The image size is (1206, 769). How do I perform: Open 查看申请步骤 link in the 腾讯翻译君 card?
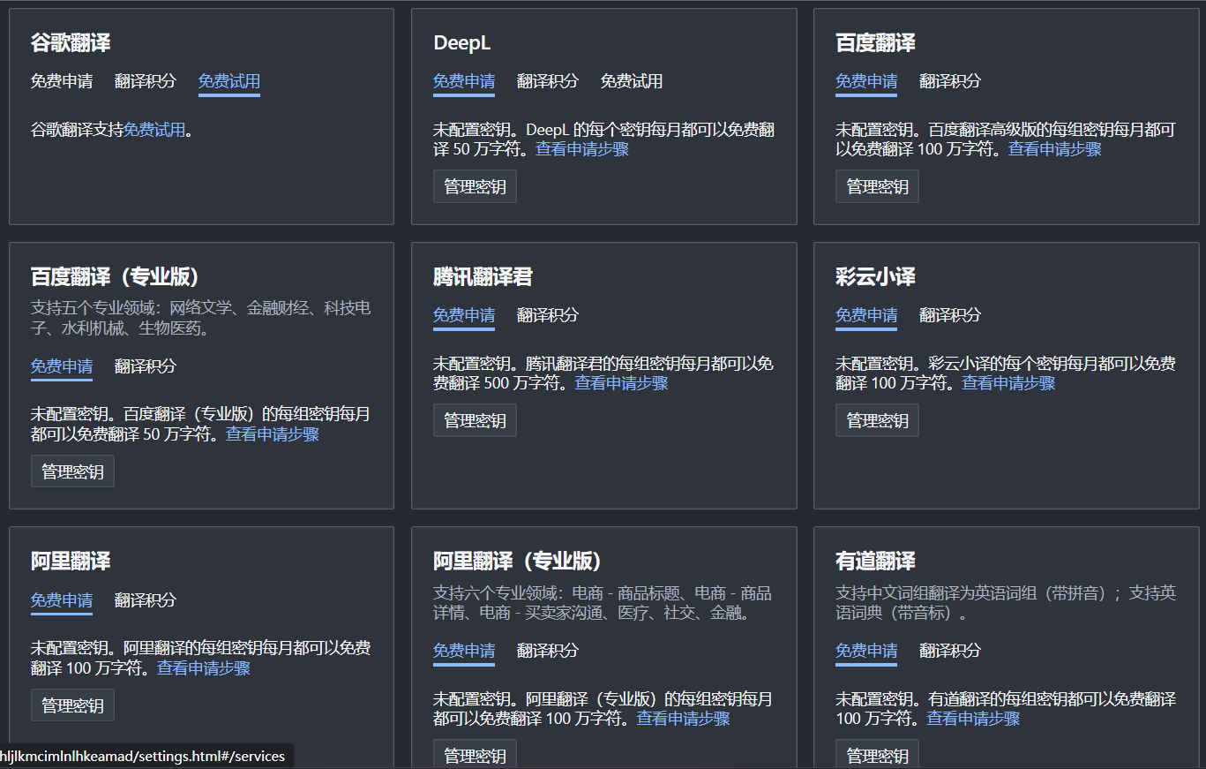(x=622, y=383)
